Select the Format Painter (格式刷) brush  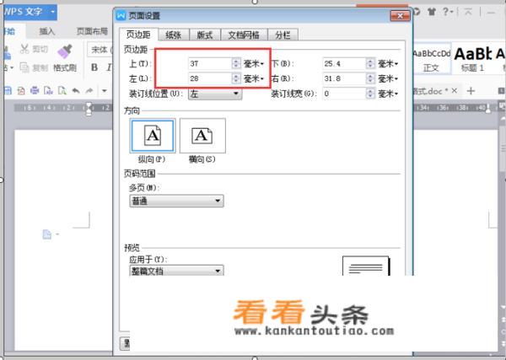(65, 51)
